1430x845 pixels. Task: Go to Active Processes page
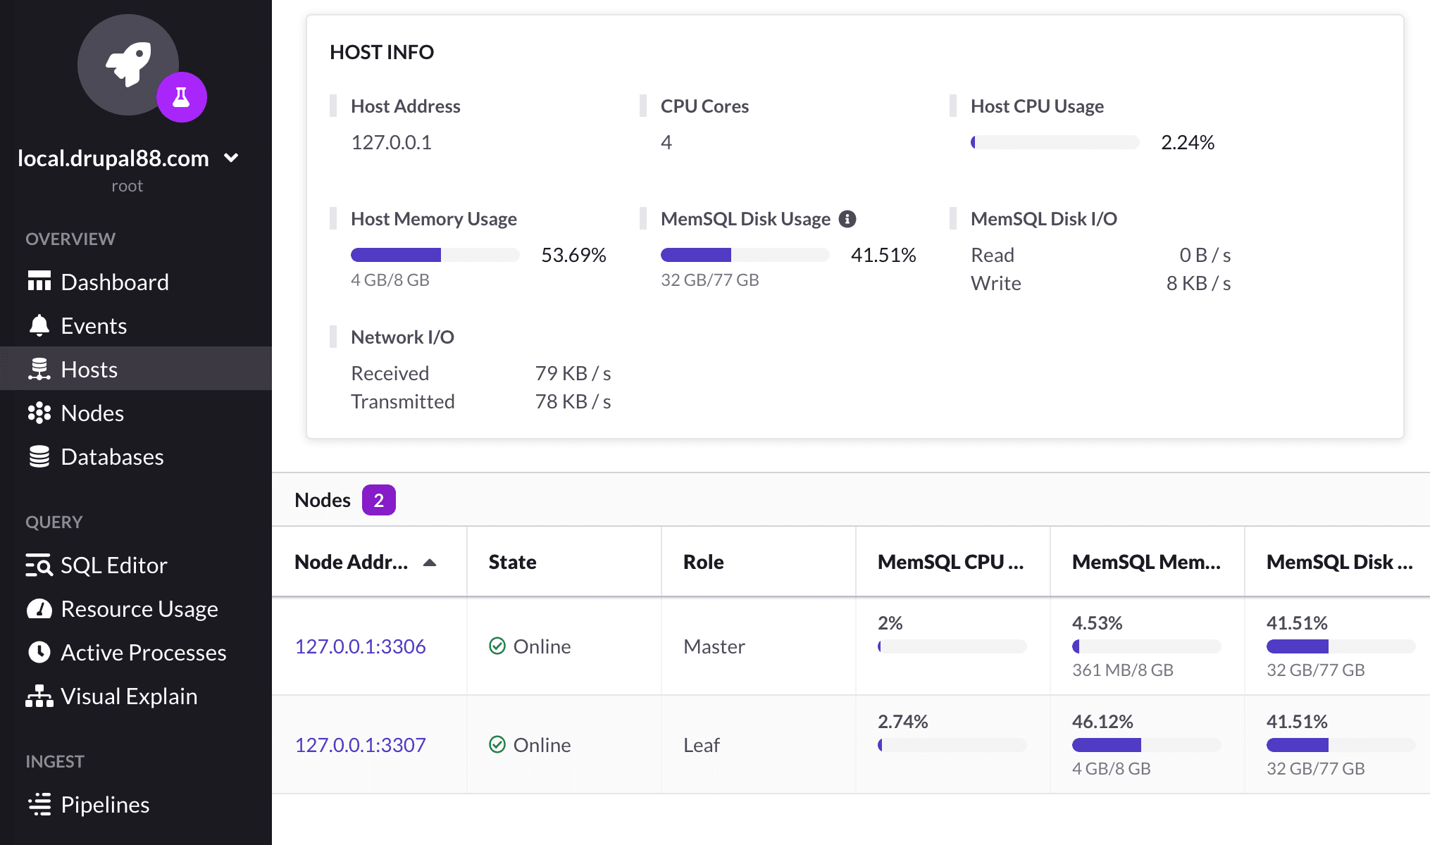[x=143, y=652]
